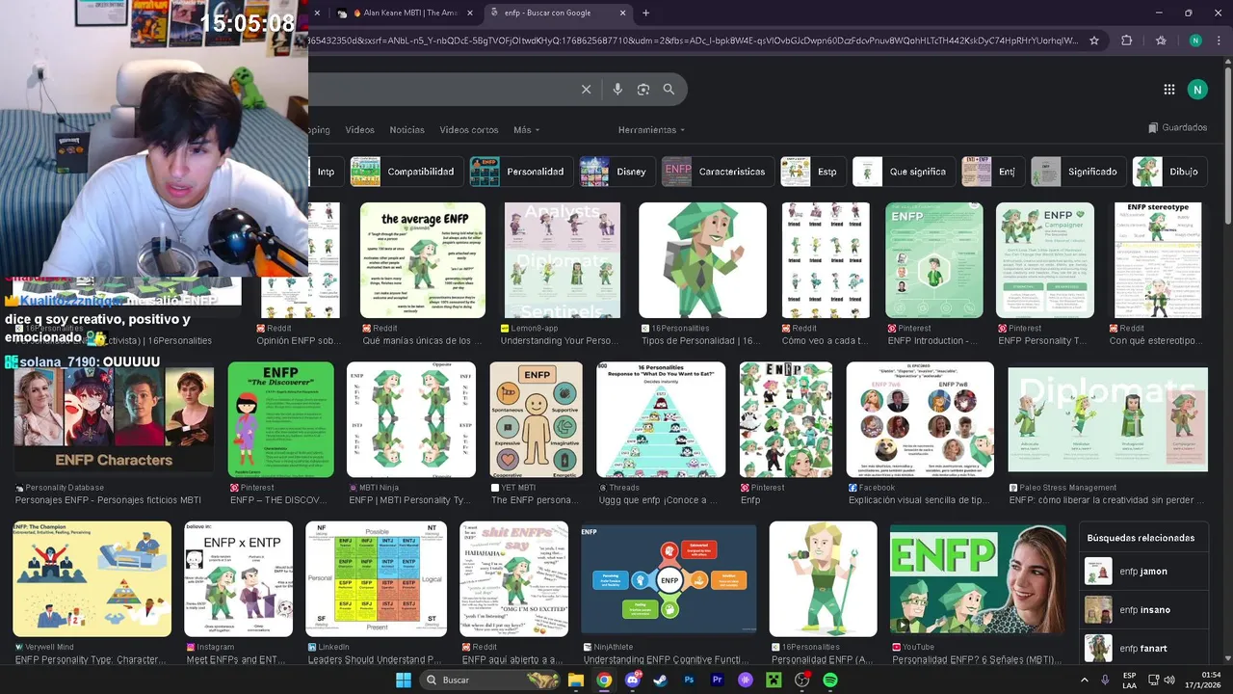This screenshot has height=694, width=1233.
Task: Select related search 'enfp fanart'
Action: (1143, 648)
